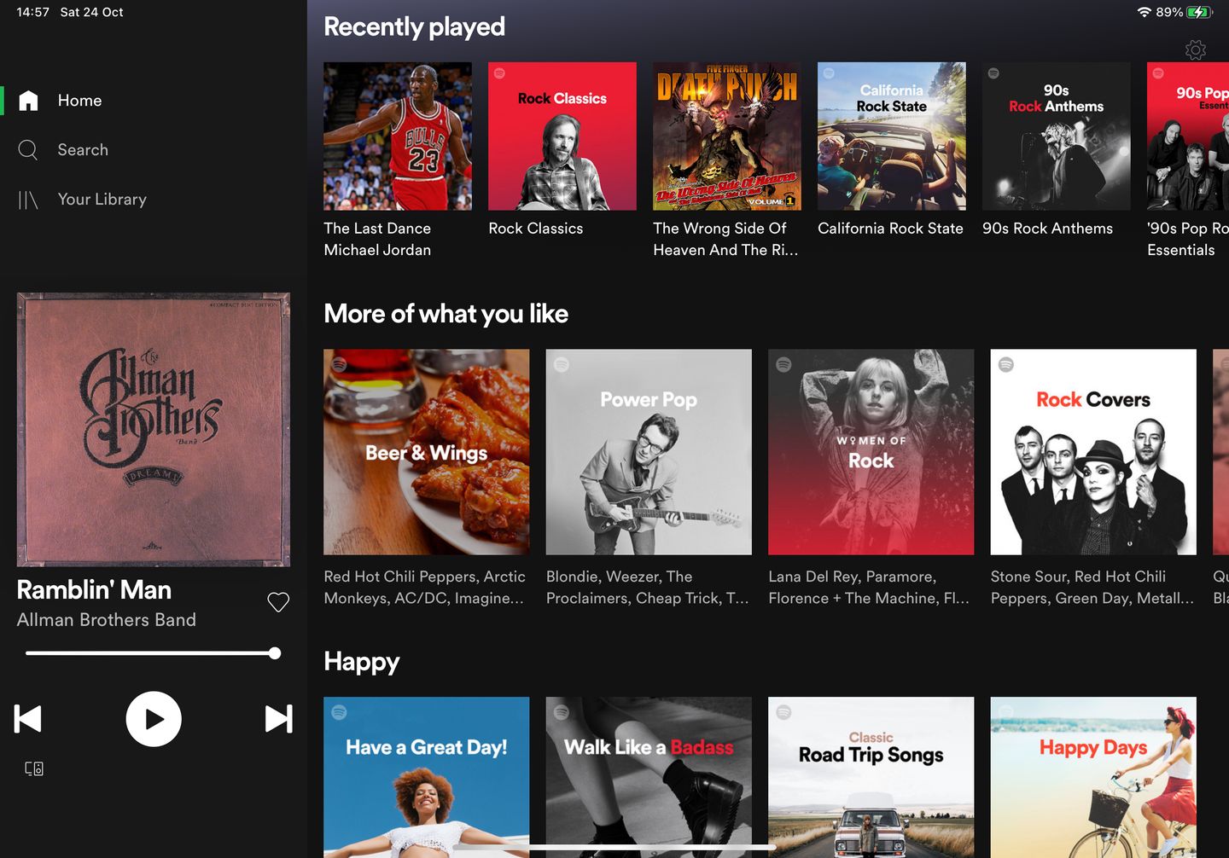Screen dimensions: 1229x858
Task: Click the Recently played heading
Action: [x=414, y=27]
